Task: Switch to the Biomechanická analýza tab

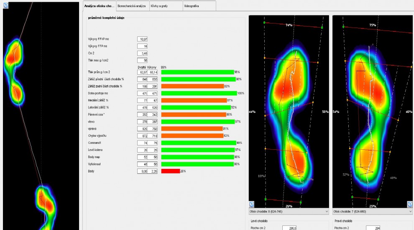Action: pyautogui.click(x=132, y=6)
